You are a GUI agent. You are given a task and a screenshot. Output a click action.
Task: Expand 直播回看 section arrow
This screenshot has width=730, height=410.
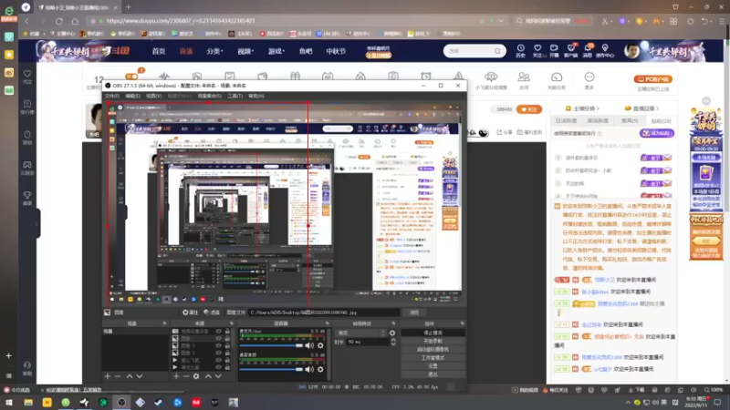click(657, 108)
